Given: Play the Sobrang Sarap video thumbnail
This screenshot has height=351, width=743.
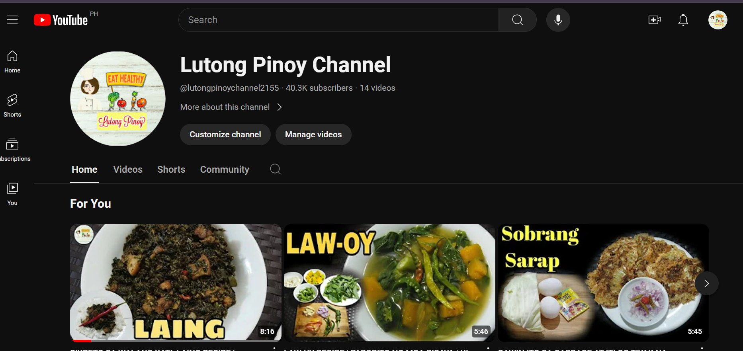Looking at the screenshot, I should [603, 283].
